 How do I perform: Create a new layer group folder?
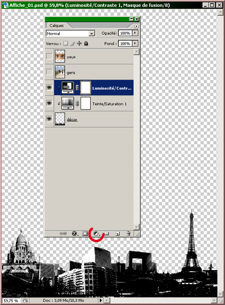point(107,233)
